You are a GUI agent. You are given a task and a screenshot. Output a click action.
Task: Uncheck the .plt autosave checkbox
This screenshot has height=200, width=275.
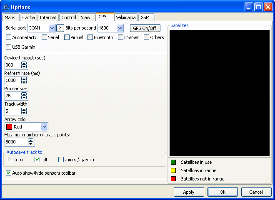[x=37, y=159]
